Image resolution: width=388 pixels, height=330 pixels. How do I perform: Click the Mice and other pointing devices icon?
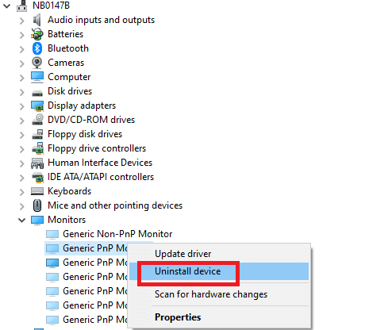(x=37, y=205)
